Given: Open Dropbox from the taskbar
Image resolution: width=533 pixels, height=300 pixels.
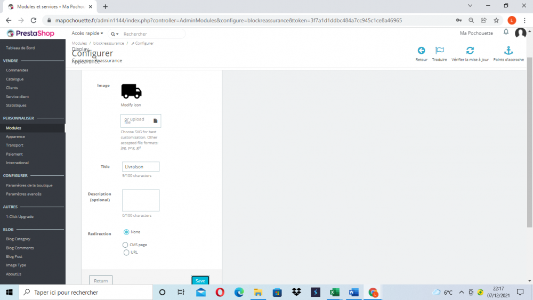Looking at the screenshot, I should click(x=296, y=292).
